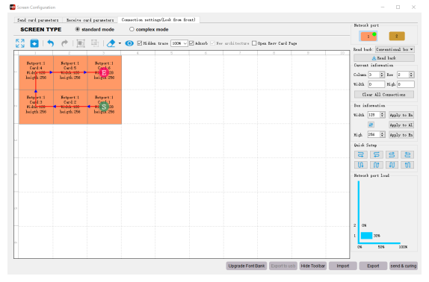Decrease the Row spinner value
This screenshot has width=429, height=282.
[x=411, y=76]
